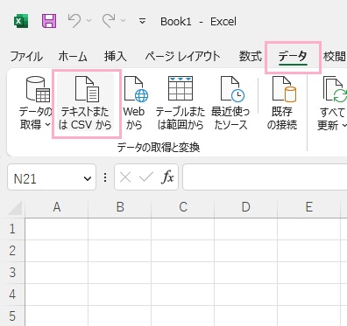Click すべて更新 refresh button

coord(332,103)
